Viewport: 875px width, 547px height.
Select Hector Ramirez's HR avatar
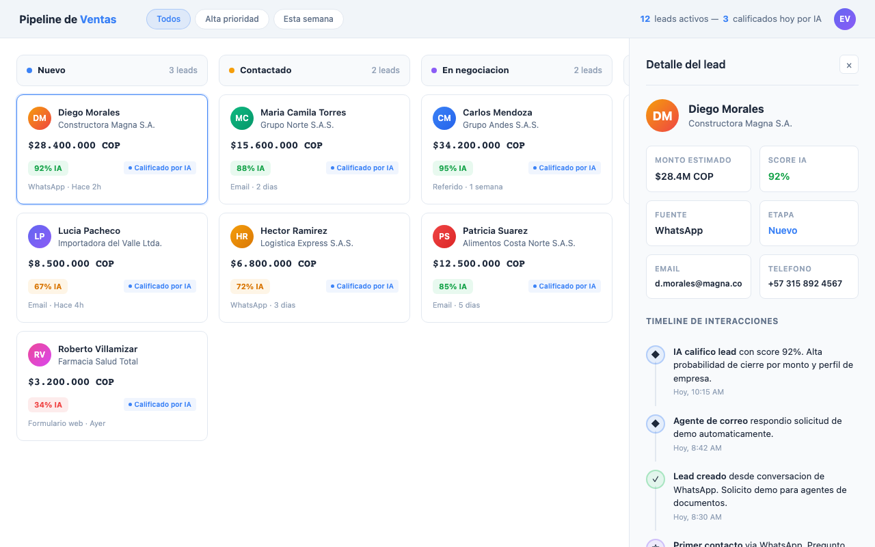tap(241, 236)
